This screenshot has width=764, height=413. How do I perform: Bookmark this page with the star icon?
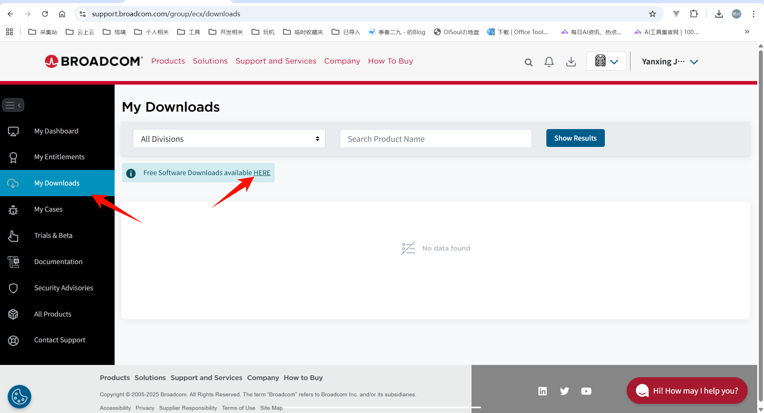tap(653, 14)
